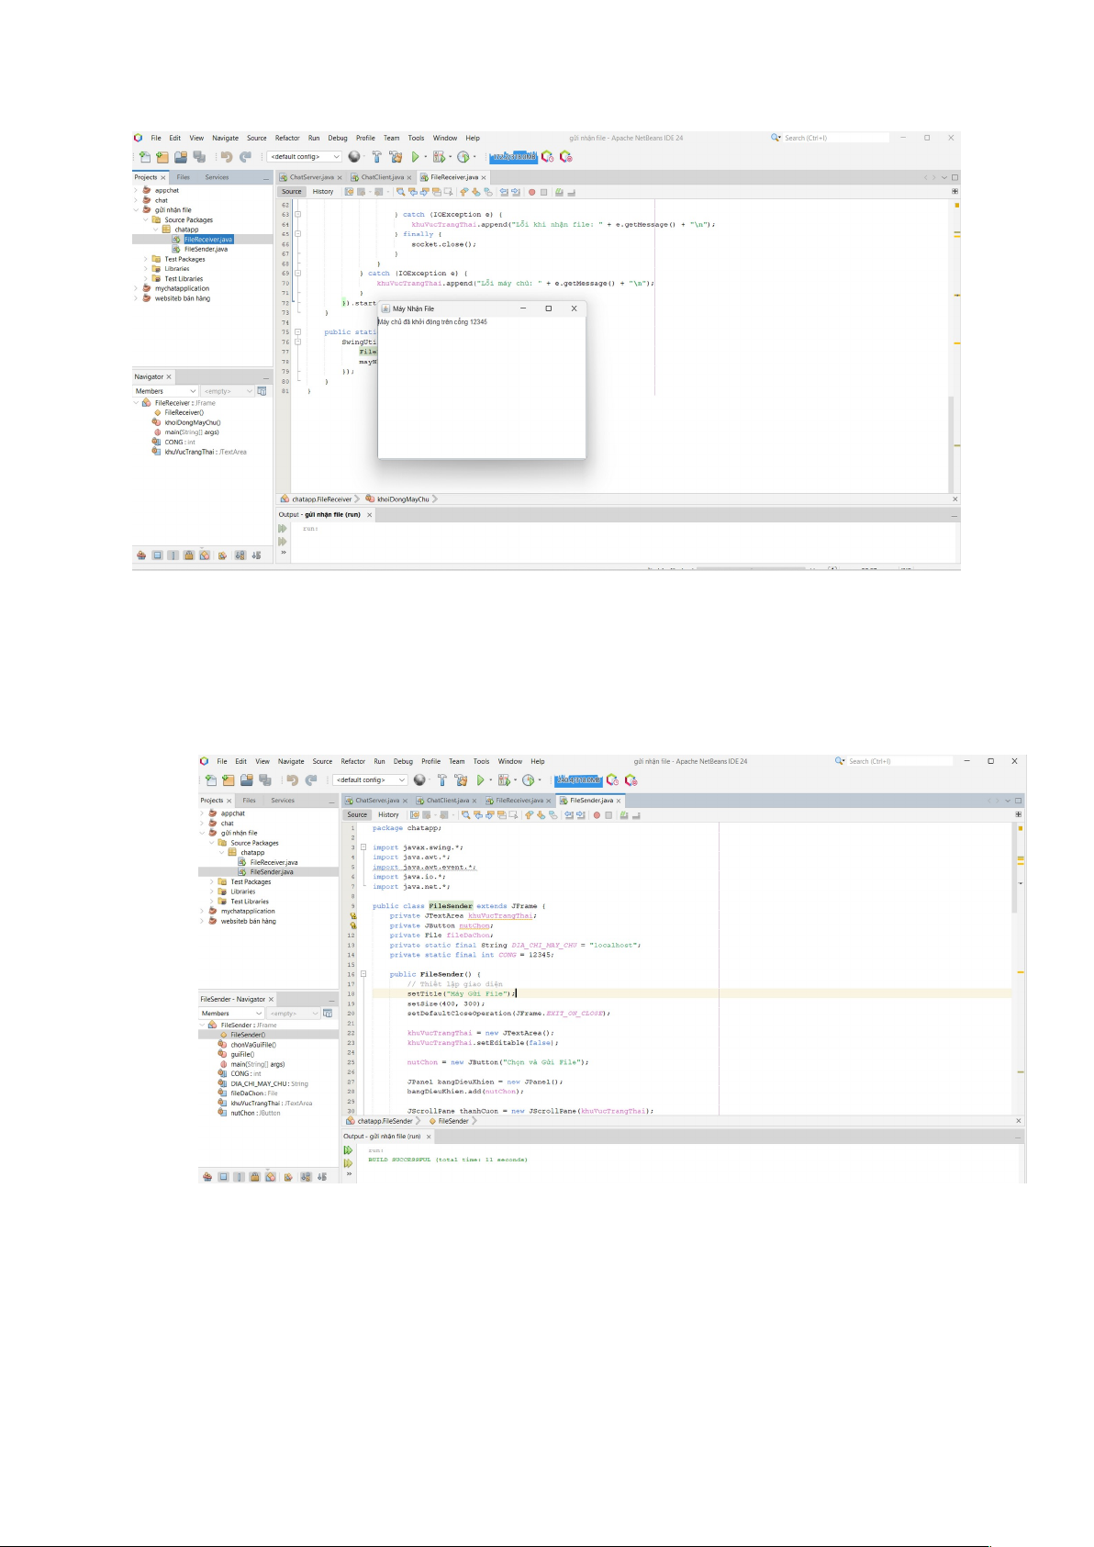The height and width of the screenshot is (1547, 1094).
Task: Open default config dropdown in upper window
Action: click(x=305, y=157)
